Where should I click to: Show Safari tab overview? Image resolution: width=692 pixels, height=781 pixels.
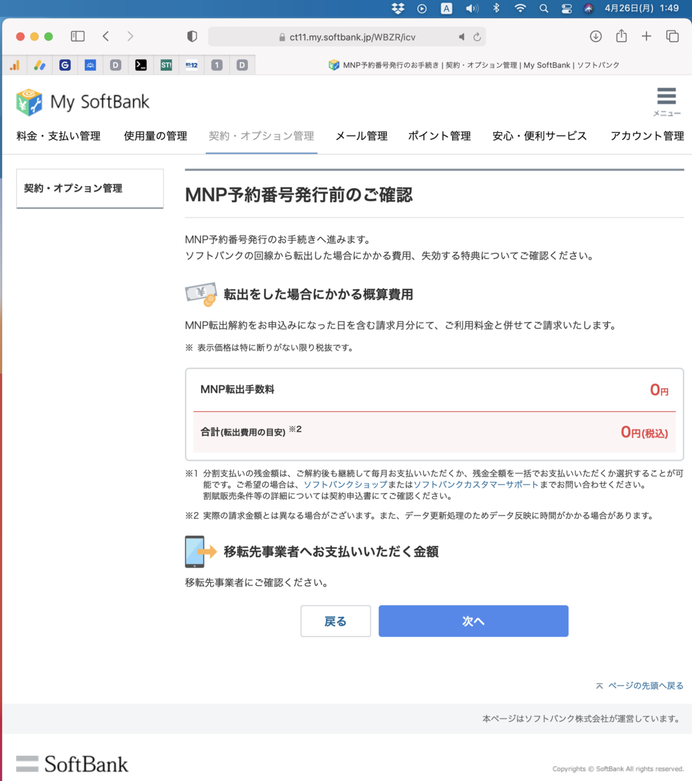[x=672, y=36]
